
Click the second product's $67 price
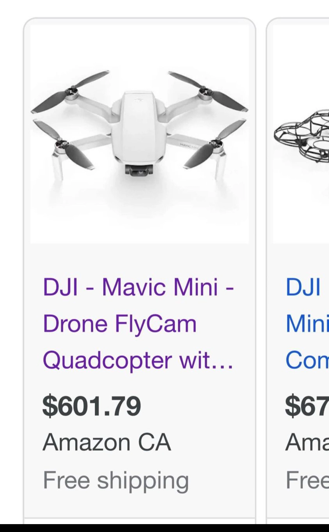pyautogui.click(x=307, y=406)
